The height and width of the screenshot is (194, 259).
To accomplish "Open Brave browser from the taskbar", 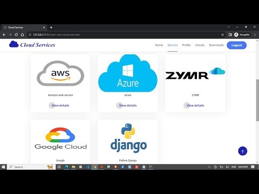I will tap(115, 167).
